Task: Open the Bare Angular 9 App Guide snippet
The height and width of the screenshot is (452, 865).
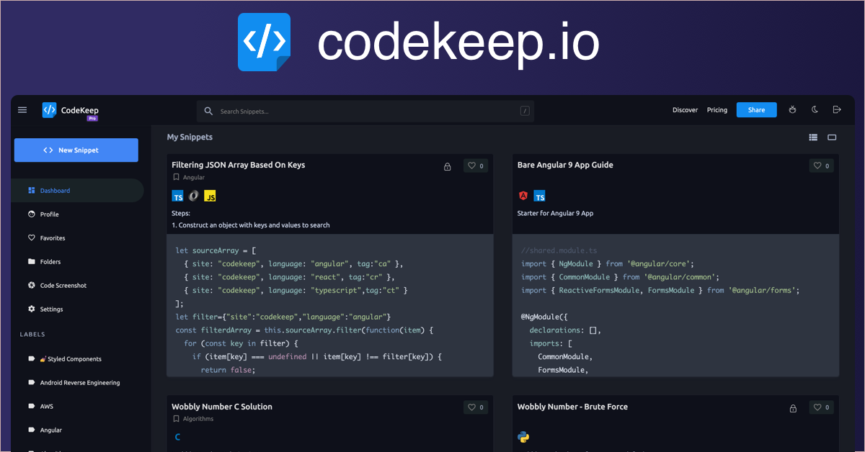Action: click(565, 165)
